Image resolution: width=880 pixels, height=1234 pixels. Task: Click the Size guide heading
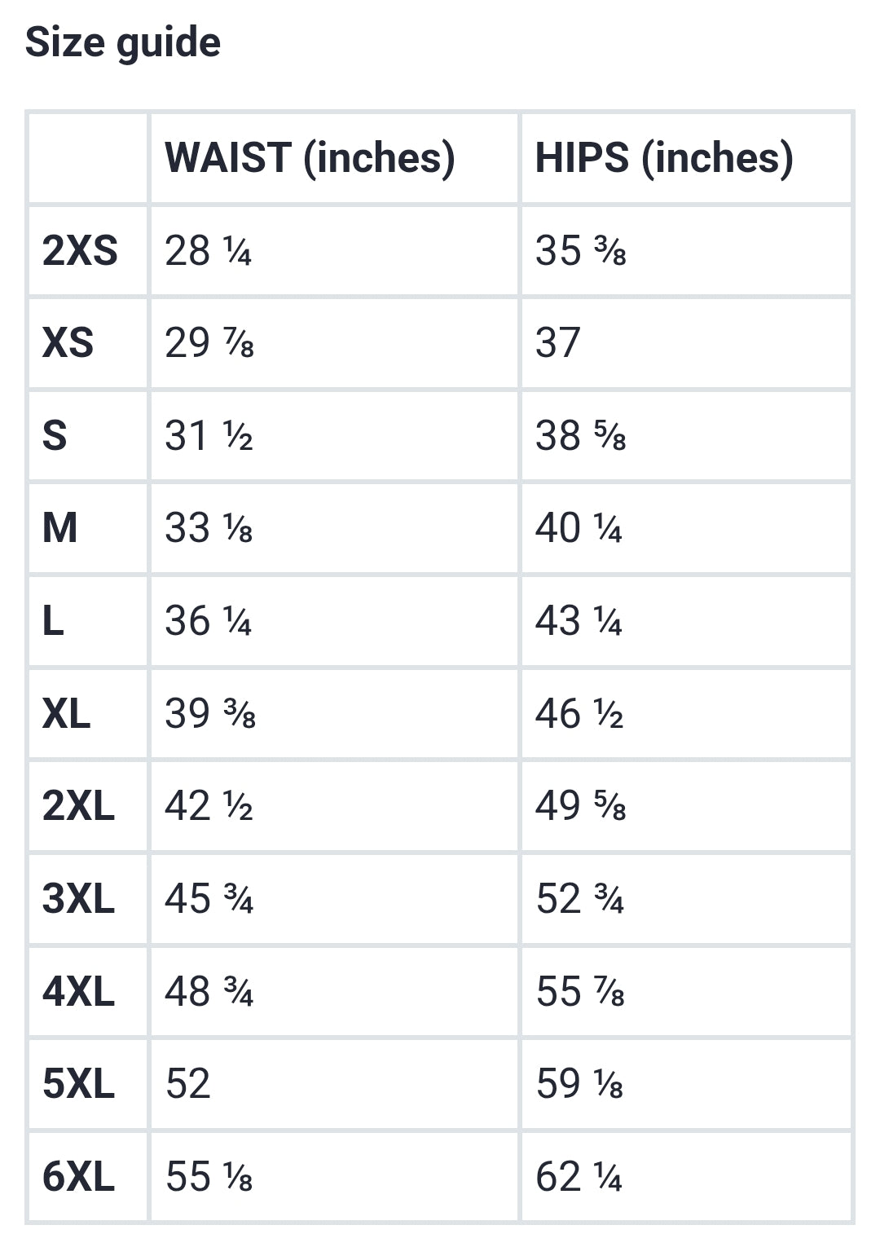pos(123,42)
